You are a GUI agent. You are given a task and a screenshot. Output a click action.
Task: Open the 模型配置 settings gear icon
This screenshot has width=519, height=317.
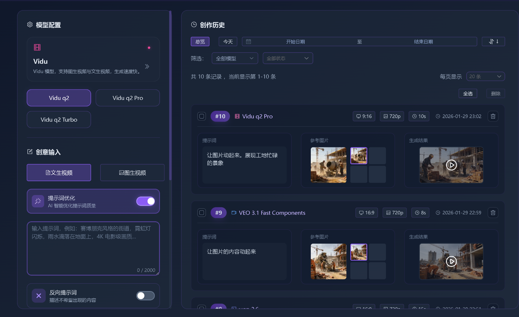pyautogui.click(x=30, y=25)
